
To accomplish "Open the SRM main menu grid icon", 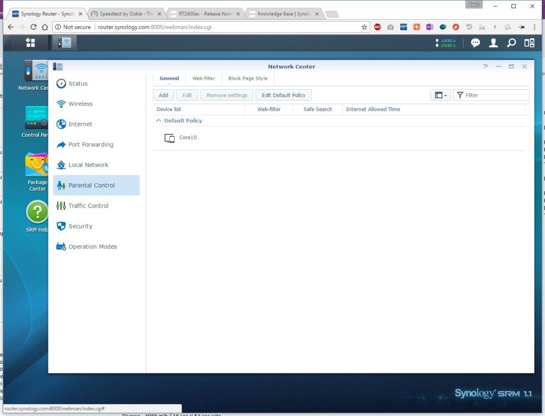I will [x=30, y=43].
